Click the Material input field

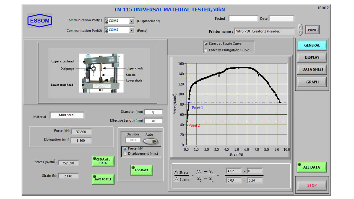click(x=67, y=115)
